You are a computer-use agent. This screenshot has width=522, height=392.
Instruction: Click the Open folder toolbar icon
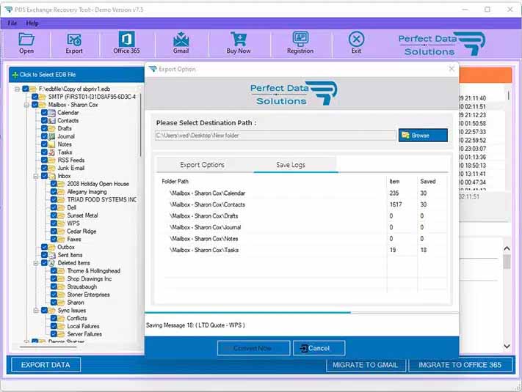(26, 40)
